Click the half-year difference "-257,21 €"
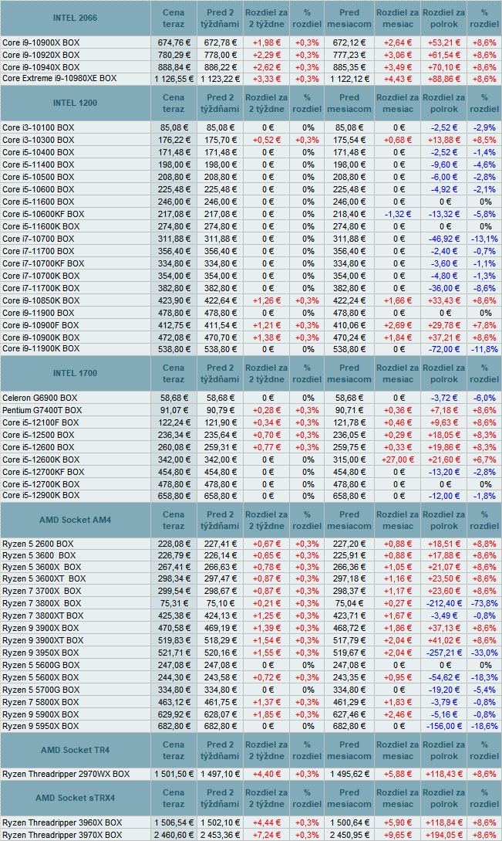Viewport: 502px width, 841px height. coord(444,653)
